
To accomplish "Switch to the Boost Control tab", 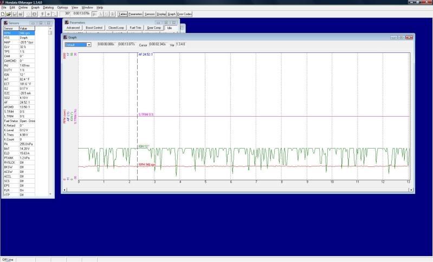I will pos(94,28).
